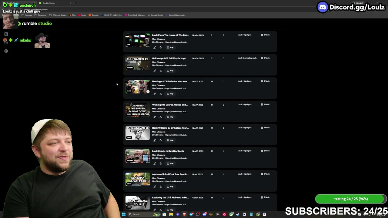Click Public visibility on the Goldeneye 007 row
Screen dimensions: 388x218
[265, 58]
